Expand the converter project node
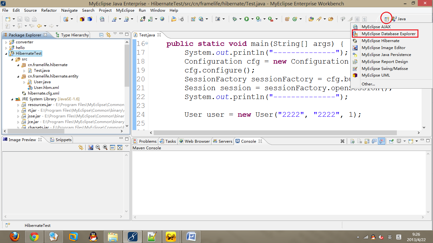Image resolution: width=433 pixels, height=243 pixels. click(6, 42)
